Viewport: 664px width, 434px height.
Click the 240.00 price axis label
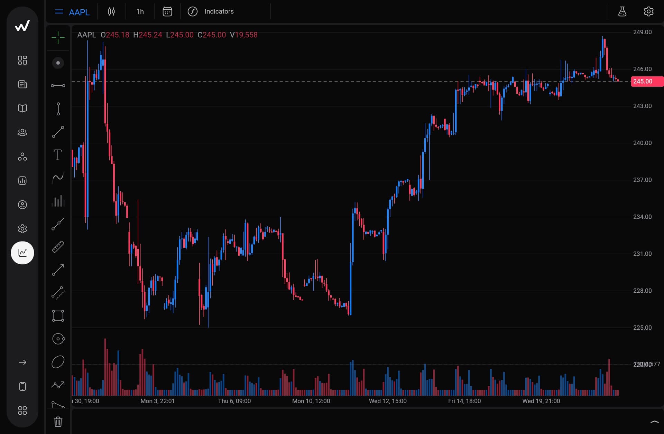642,143
